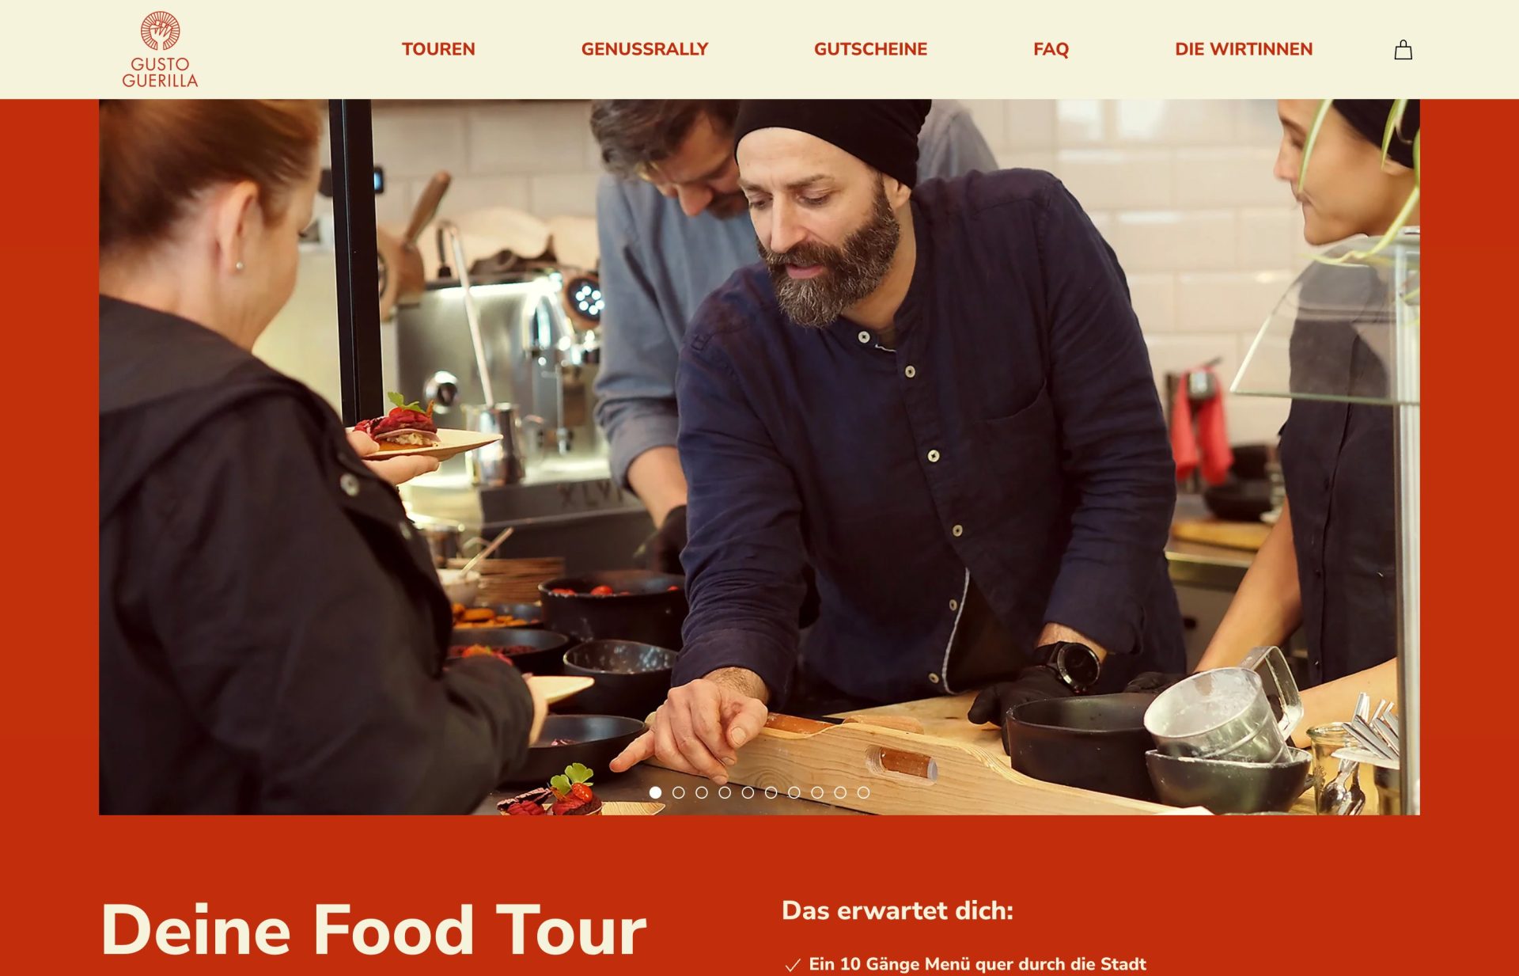The width and height of the screenshot is (1519, 976).
Task: Select the third slideshow dot
Action: pos(701,792)
